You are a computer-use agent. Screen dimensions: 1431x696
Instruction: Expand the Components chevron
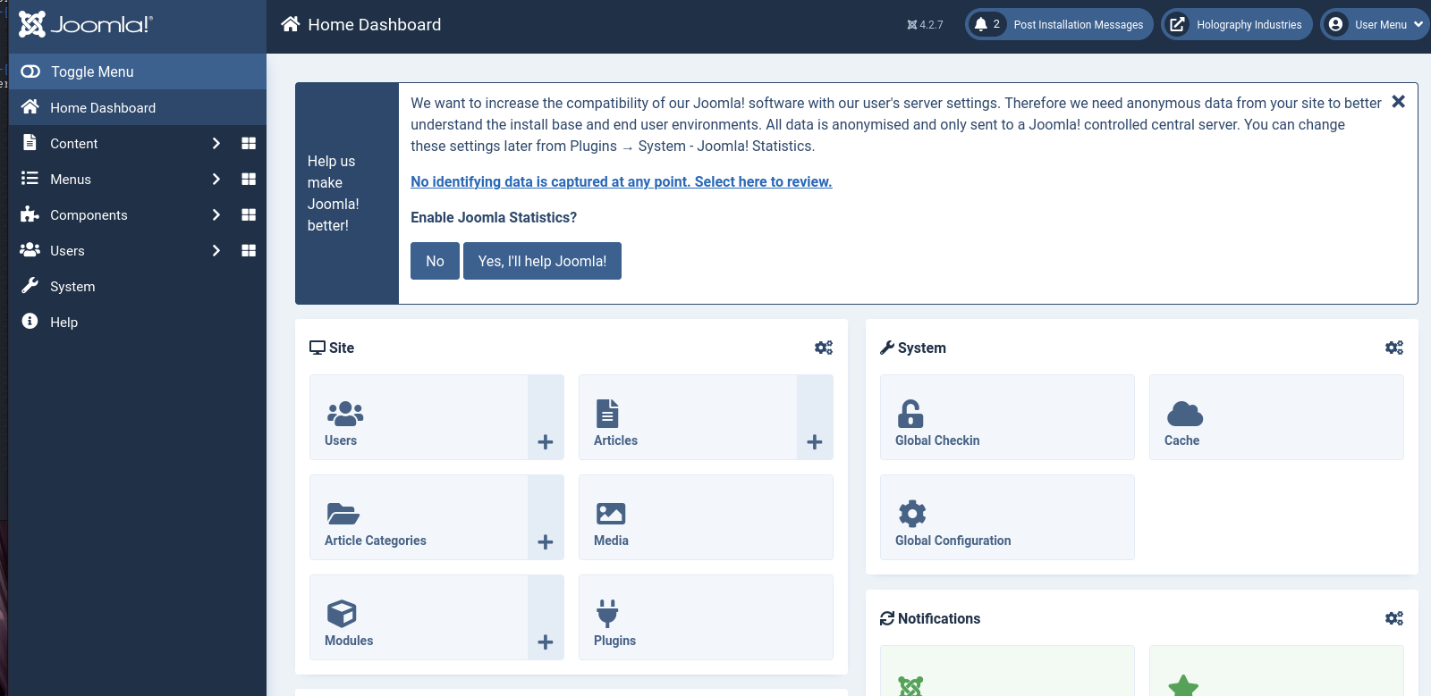point(216,214)
